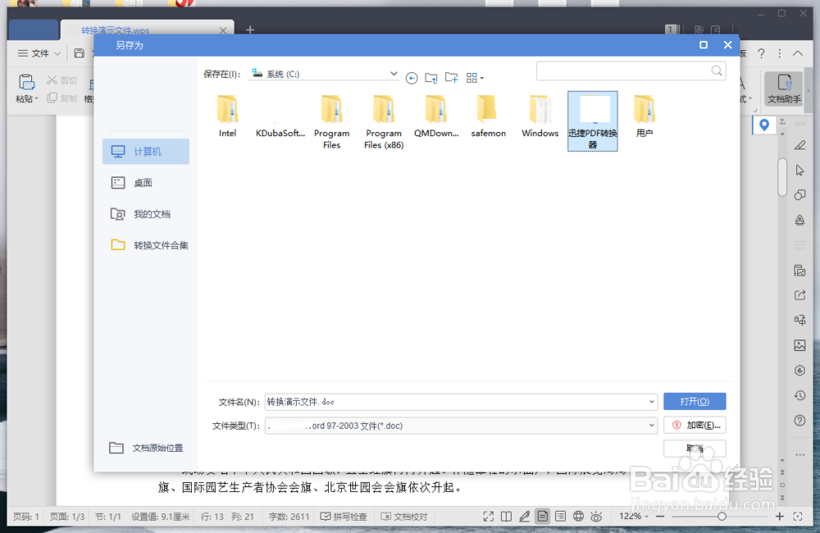Screen dimensions: 820x533
Task: Open the view mode dropdown beside grid icon
Action: click(x=483, y=77)
